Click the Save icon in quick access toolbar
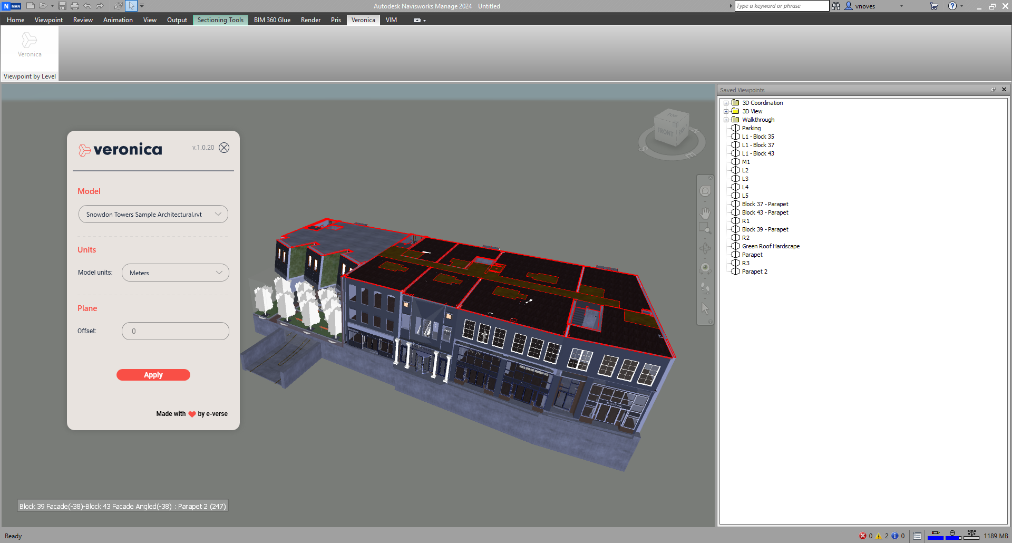Viewport: 1012px width, 543px height. pos(62,6)
